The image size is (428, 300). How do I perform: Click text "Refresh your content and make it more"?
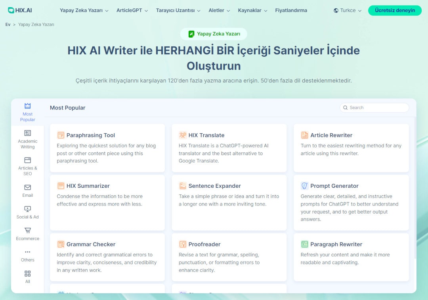pyautogui.click(x=345, y=255)
